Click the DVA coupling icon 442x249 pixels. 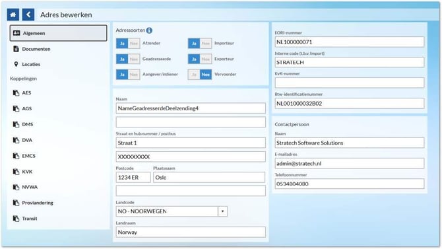click(x=16, y=140)
